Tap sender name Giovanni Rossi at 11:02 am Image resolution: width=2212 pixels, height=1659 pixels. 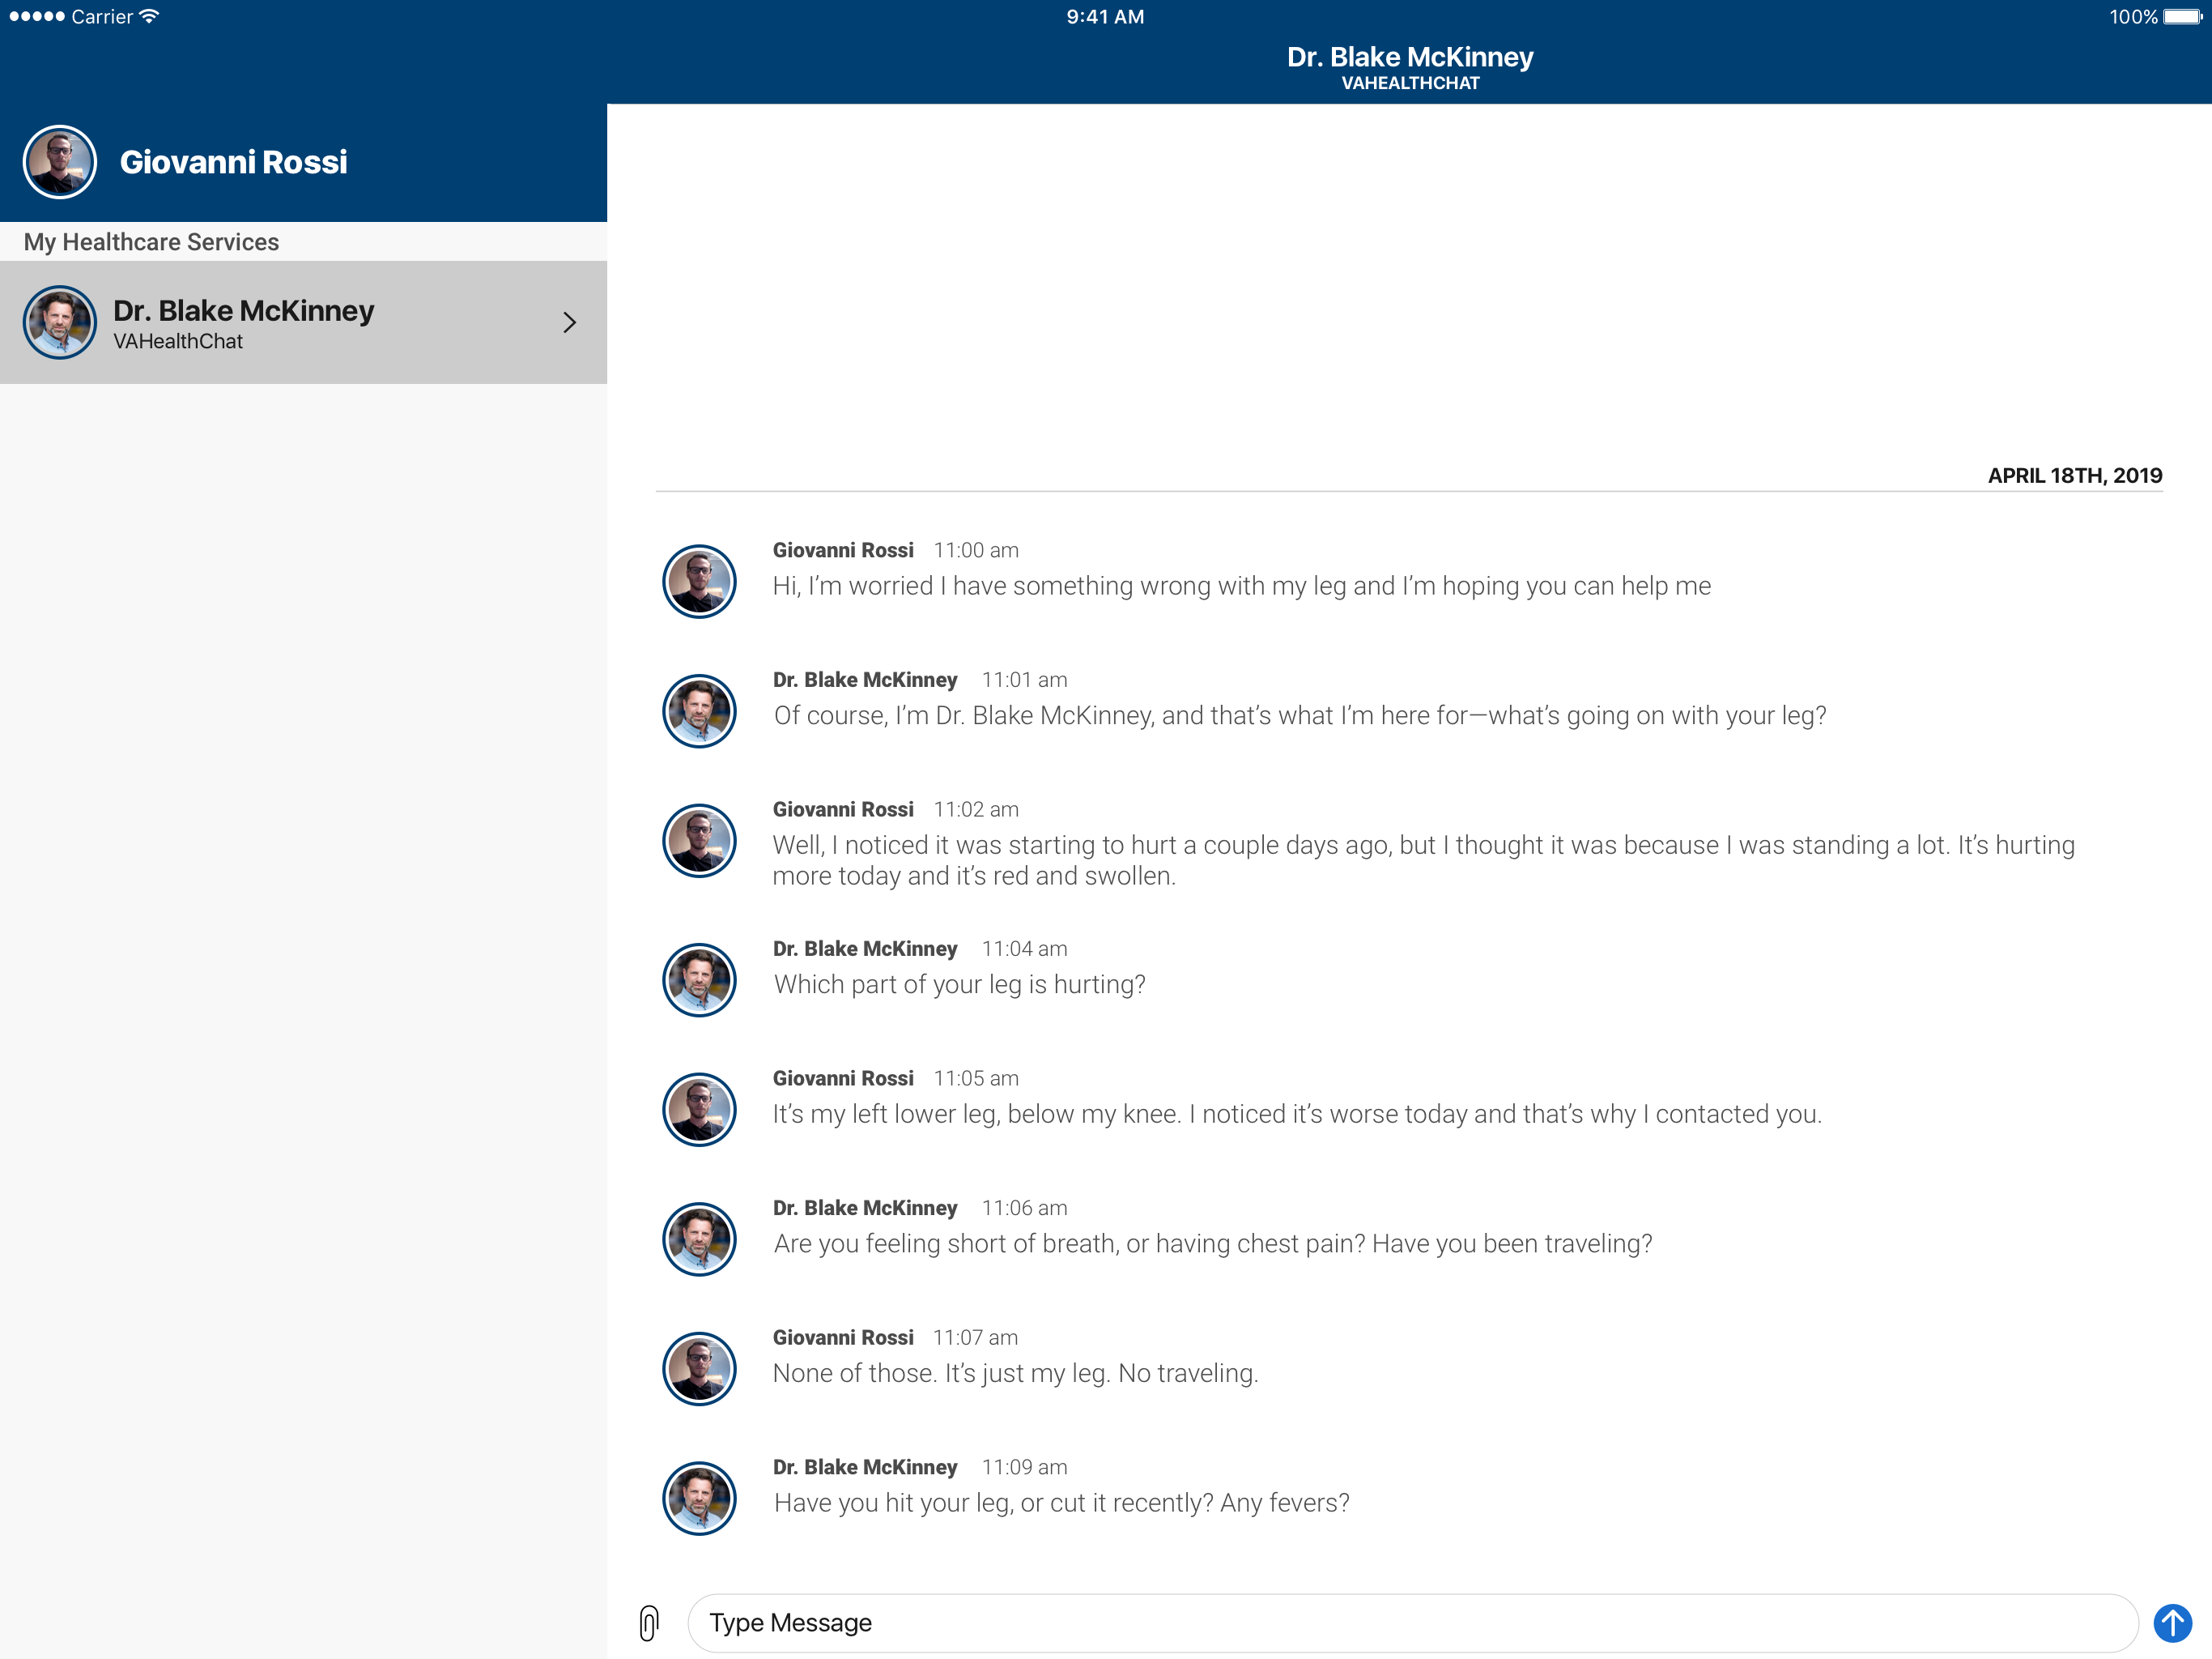tap(843, 809)
